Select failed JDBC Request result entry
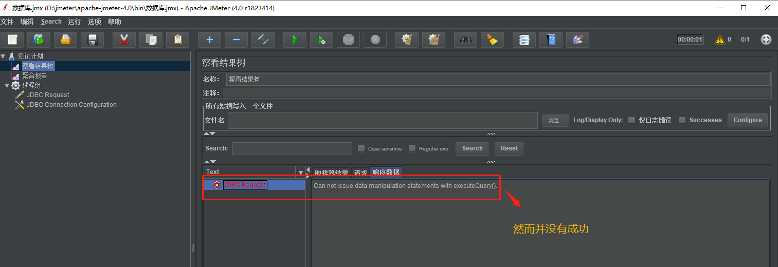This screenshot has width=778, height=267. coord(245,185)
